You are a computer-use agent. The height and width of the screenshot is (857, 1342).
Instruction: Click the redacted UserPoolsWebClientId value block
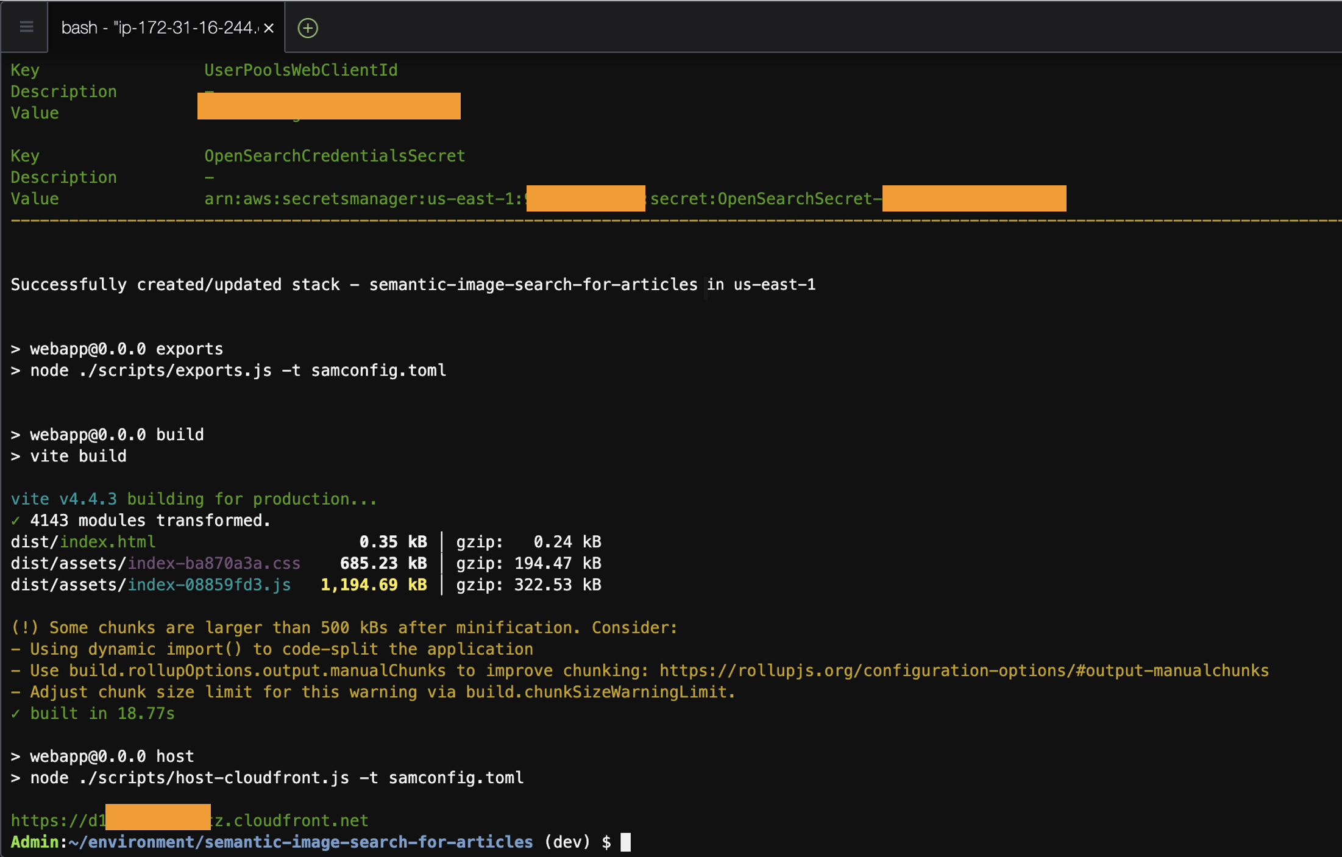point(328,106)
